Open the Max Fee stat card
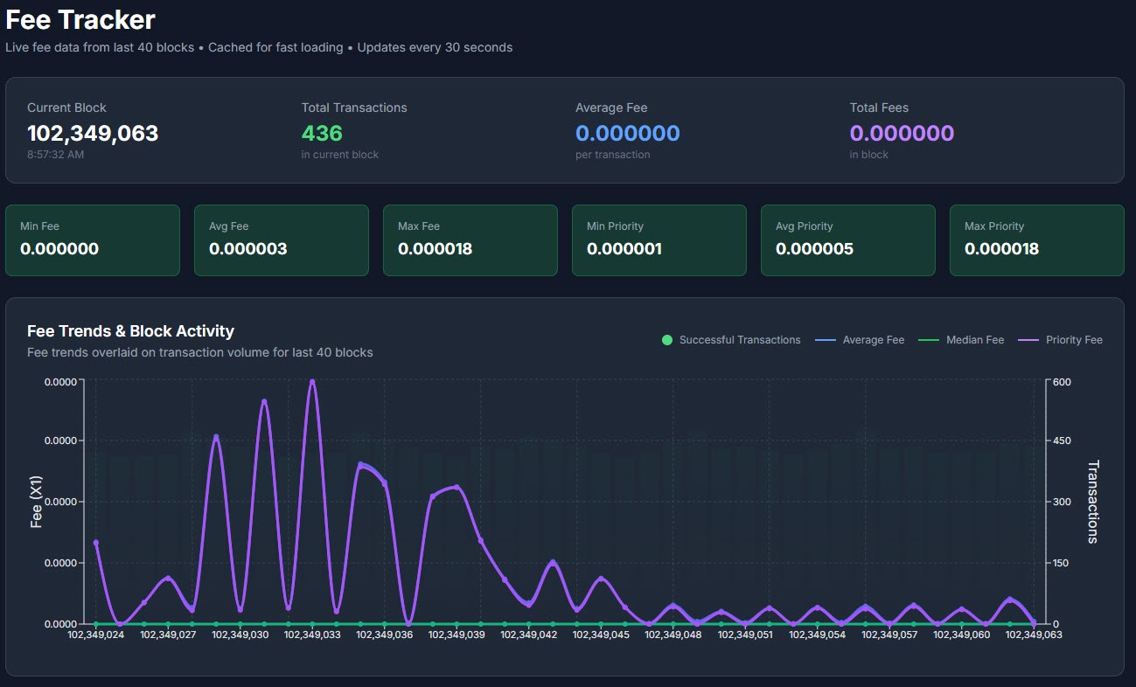Viewport: 1136px width, 687px height. coord(470,240)
